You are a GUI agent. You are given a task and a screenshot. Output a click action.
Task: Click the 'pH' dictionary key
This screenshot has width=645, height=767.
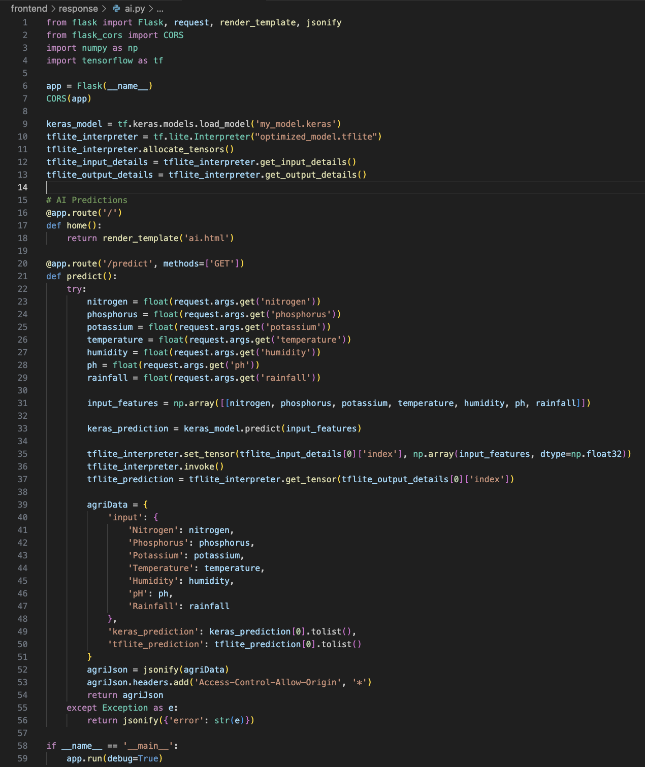coord(138,593)
